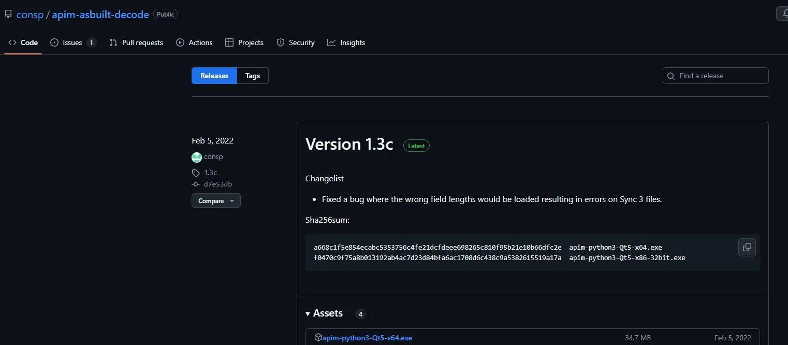Click the Assets count badge 4

(x=360, y=314)
